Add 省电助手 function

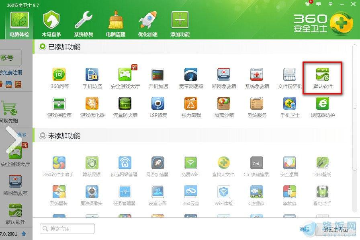[x=322, y=195]
